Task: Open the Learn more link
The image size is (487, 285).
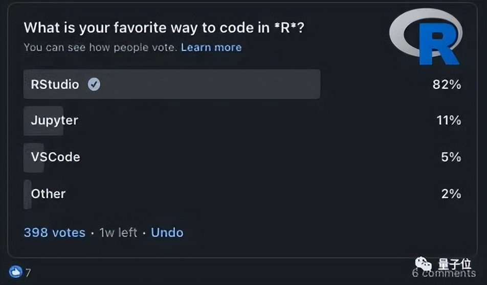Action: pyautogui.click(x=211, y=47)
